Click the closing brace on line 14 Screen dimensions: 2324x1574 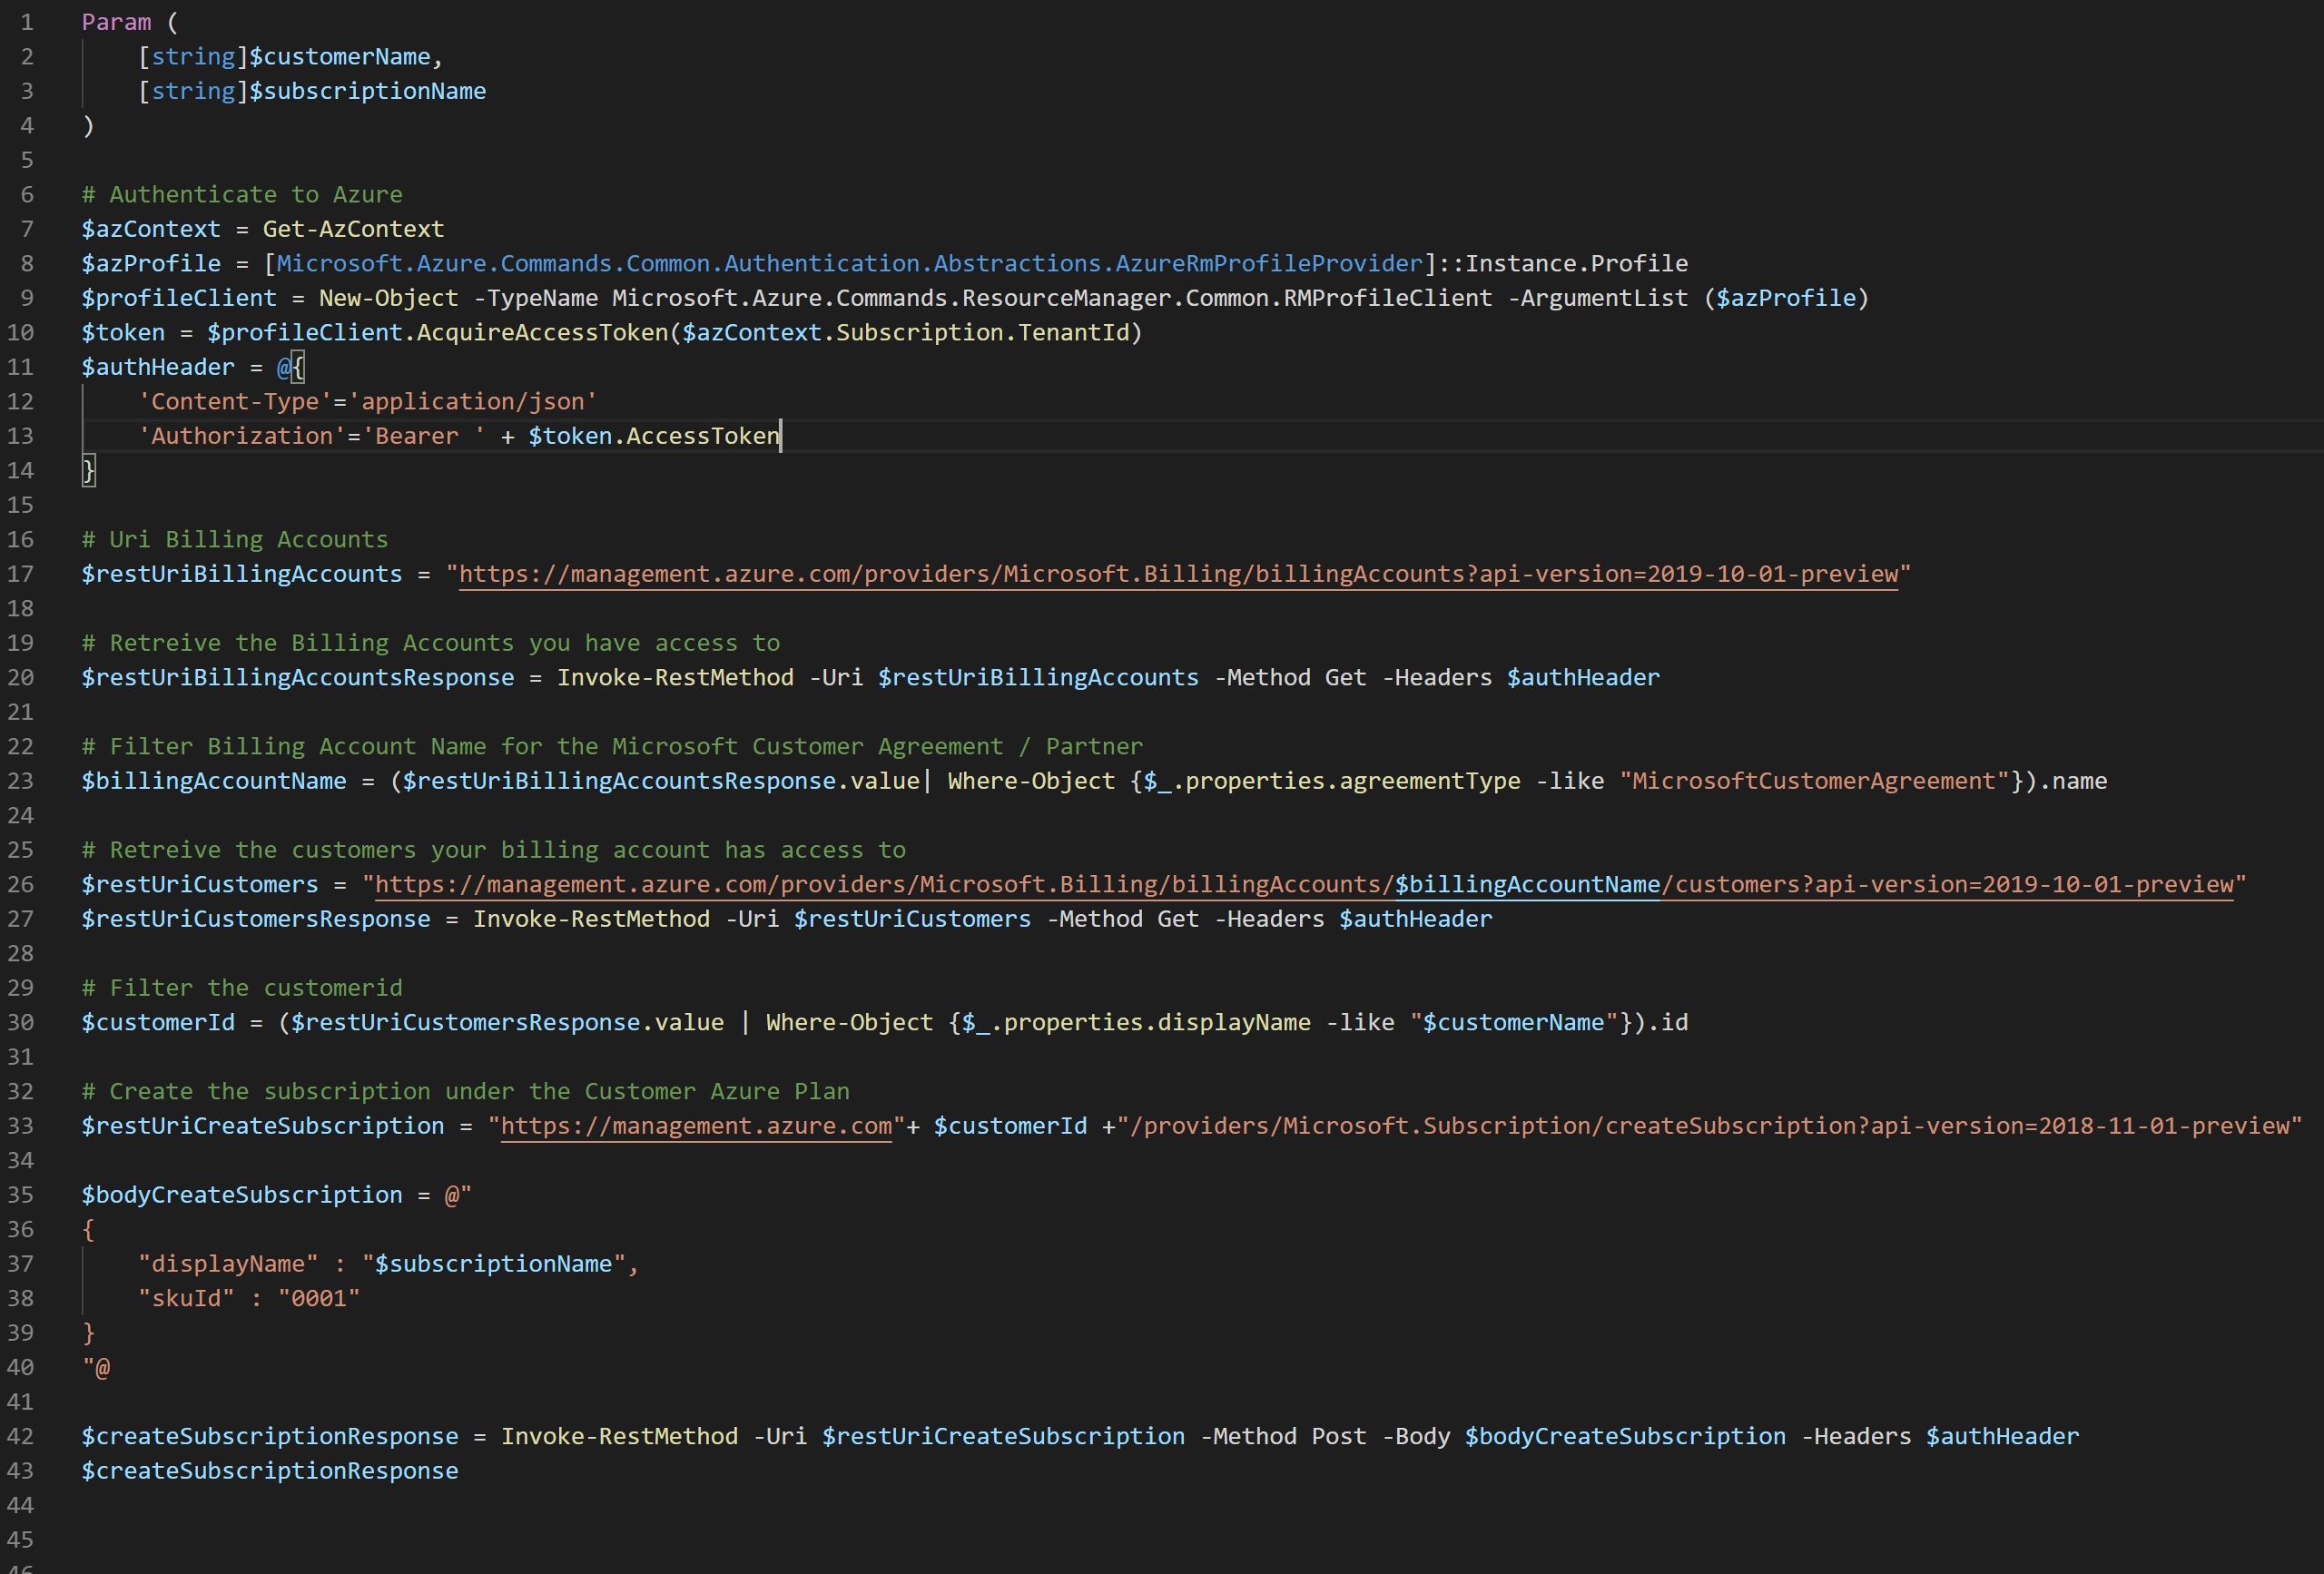click(x=89, y=471)
